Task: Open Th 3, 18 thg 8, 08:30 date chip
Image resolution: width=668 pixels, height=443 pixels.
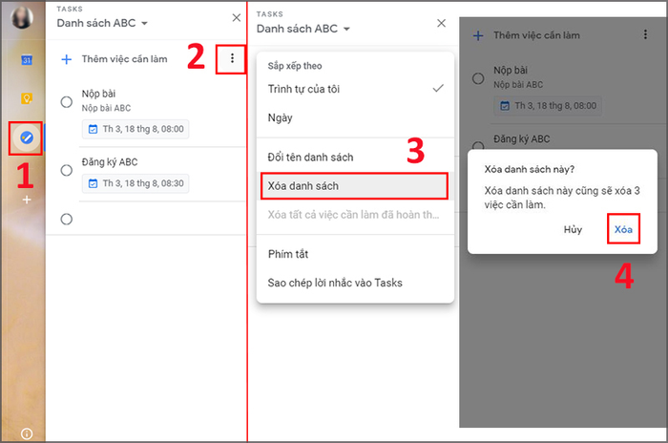Action: coord(136,183)
